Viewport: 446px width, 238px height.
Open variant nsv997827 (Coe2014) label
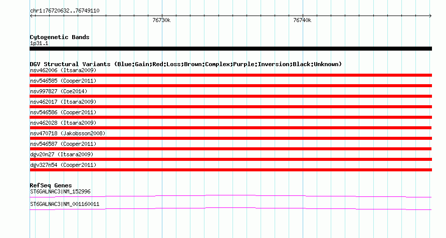tap(59, 91)
